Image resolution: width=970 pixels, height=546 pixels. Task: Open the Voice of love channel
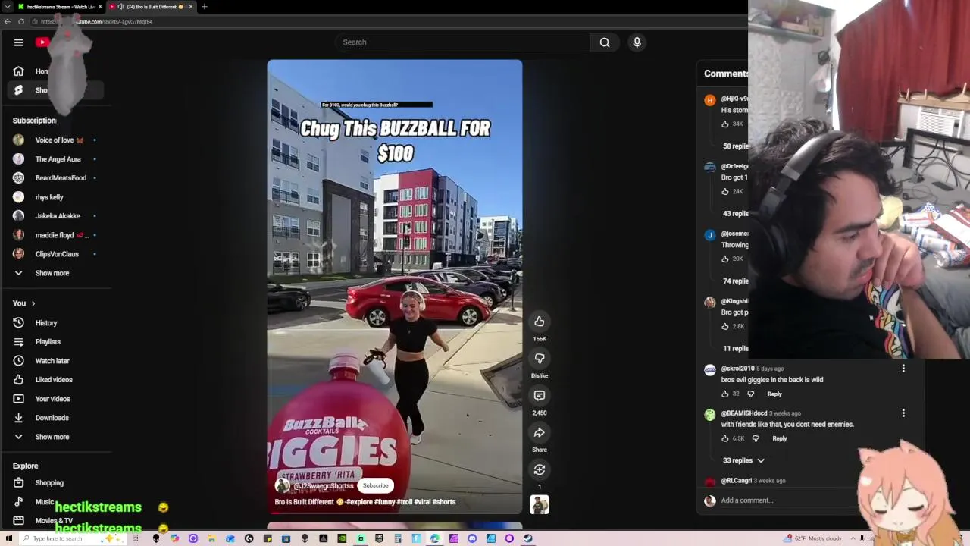(55, 140)
